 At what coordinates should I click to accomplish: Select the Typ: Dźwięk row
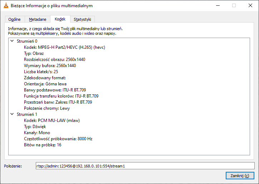coord(35,127)
